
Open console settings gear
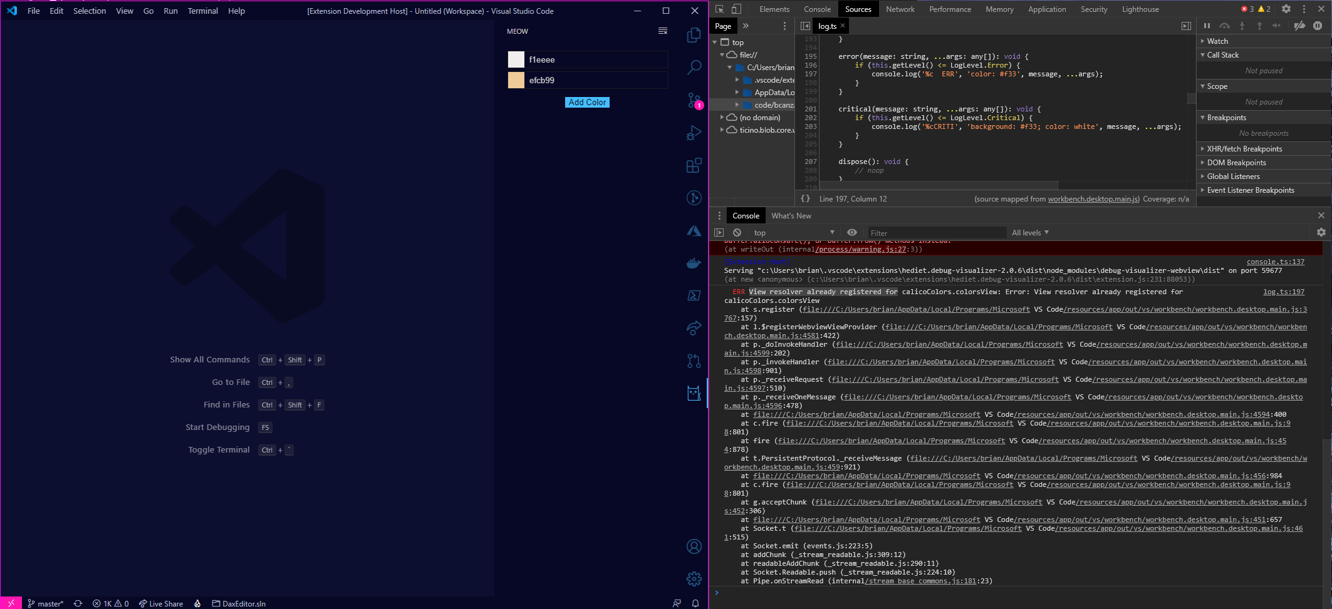[x=1321, y=232]
